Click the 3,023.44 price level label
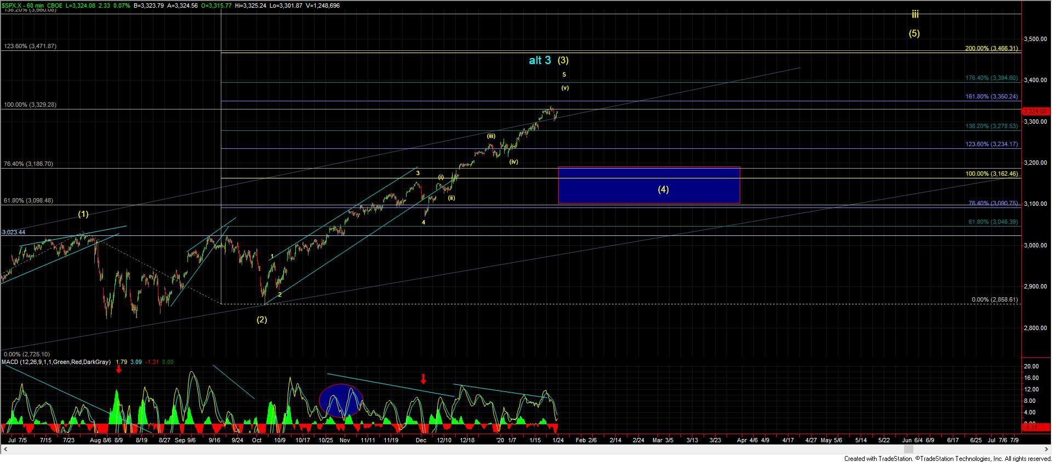The height and width of the screenshot is (462, 1052). tap(14, 232)
